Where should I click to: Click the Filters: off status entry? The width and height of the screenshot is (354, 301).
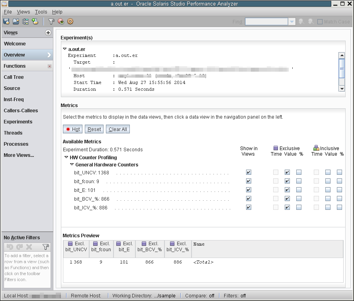coord(235,295)
